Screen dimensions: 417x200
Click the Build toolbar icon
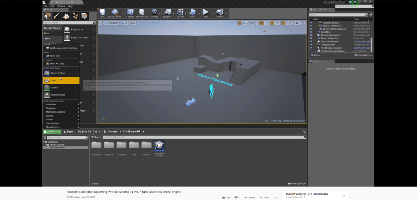pyautogui.click(x=192, y=13)
